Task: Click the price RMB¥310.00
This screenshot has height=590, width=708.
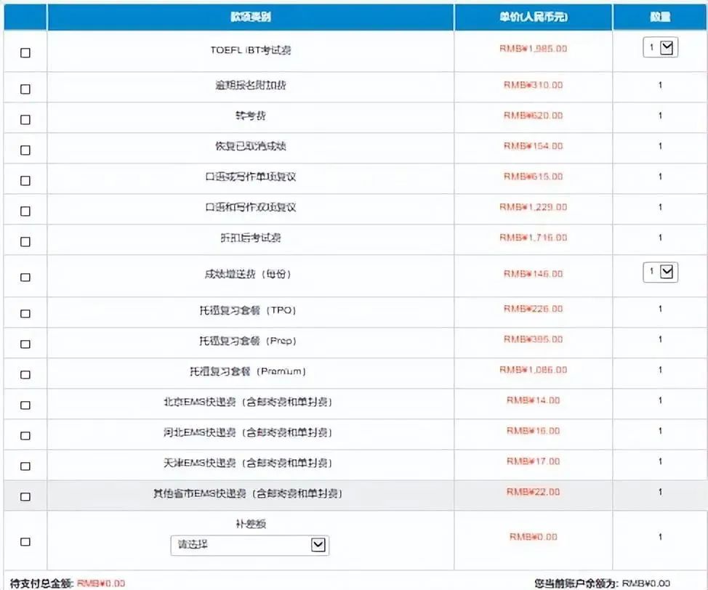Action: point(534,85)
